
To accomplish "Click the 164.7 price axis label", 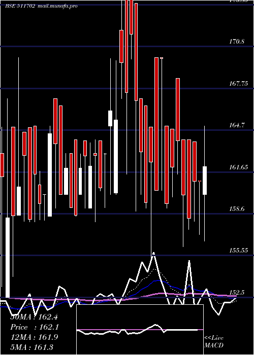I will click(237, 125).
